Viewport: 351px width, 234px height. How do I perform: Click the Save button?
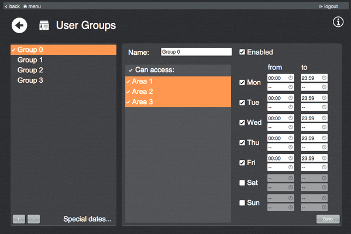328,219
